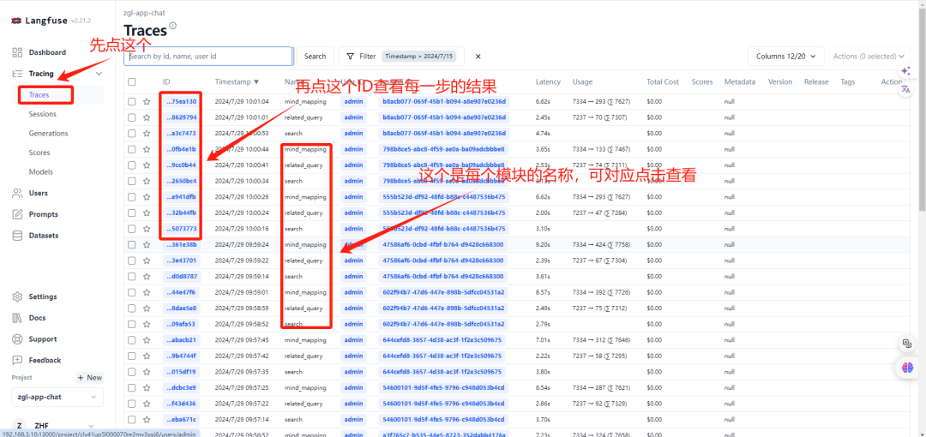Open Settings from the sidebar
Viewport: 926px width, 437px height.
pyautogui.click(x=43, y=297)
